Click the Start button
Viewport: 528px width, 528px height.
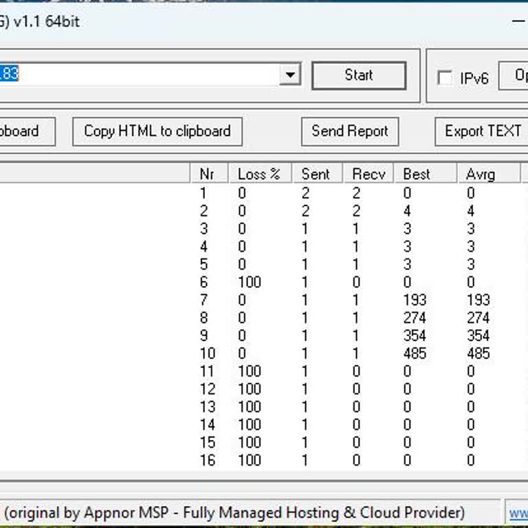(359, 76)
